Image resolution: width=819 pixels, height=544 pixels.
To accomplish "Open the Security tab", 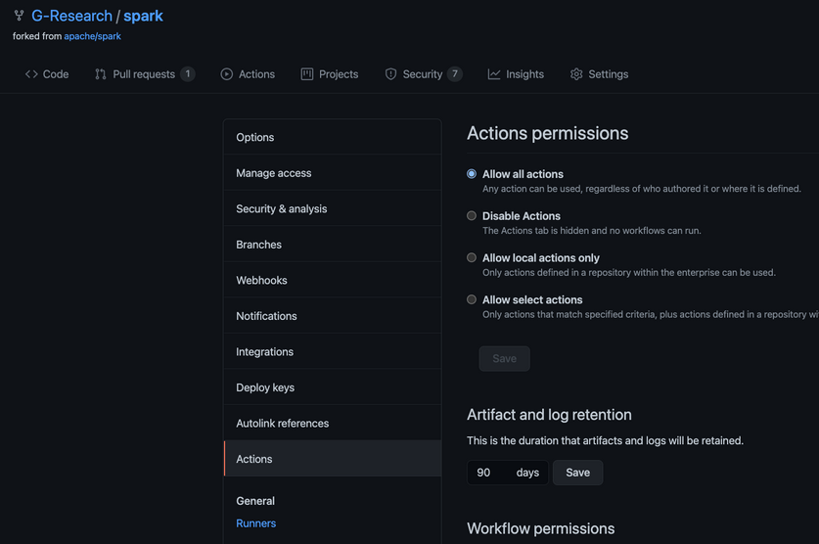I will coord(424,74).
